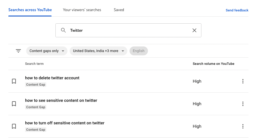The height and width of the screenshot is (138, 256).
Task: Open more options for 'how to delete twitter account'
Action: (x=243, y=81)
